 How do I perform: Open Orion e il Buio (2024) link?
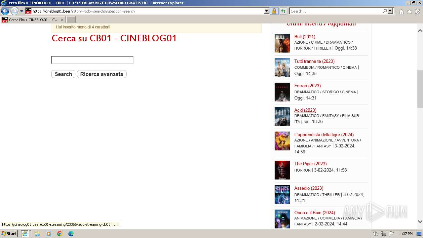coord(315,213)
